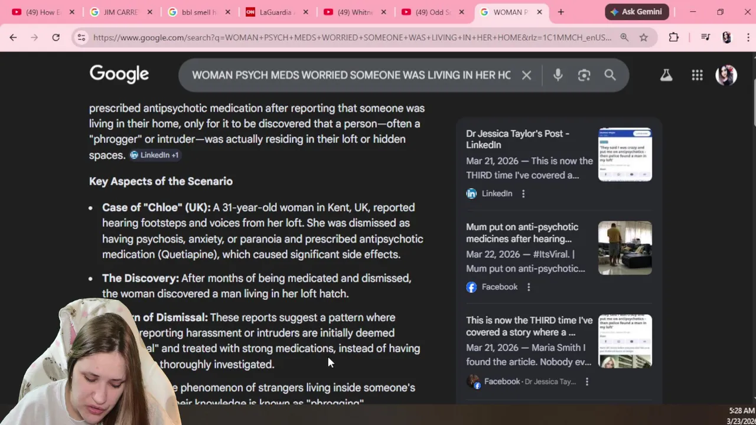Reload the current page
The height and width of the screenshot is (425, 756).
(56, 37)
